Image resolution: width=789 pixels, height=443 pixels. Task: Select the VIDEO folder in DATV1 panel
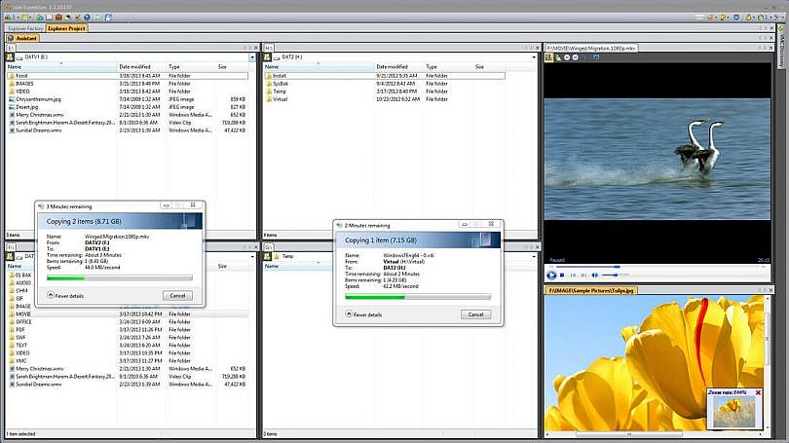[128, 92]
